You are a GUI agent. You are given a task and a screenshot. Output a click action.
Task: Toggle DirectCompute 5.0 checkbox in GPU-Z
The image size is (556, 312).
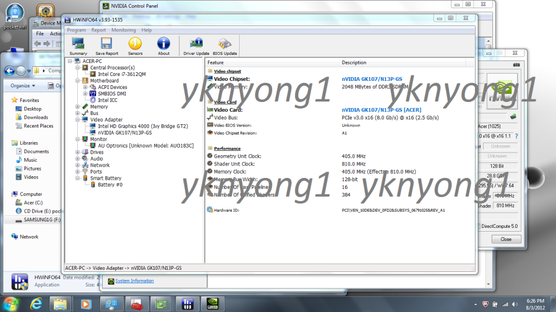pyautogui.click(x=479, y=226)
